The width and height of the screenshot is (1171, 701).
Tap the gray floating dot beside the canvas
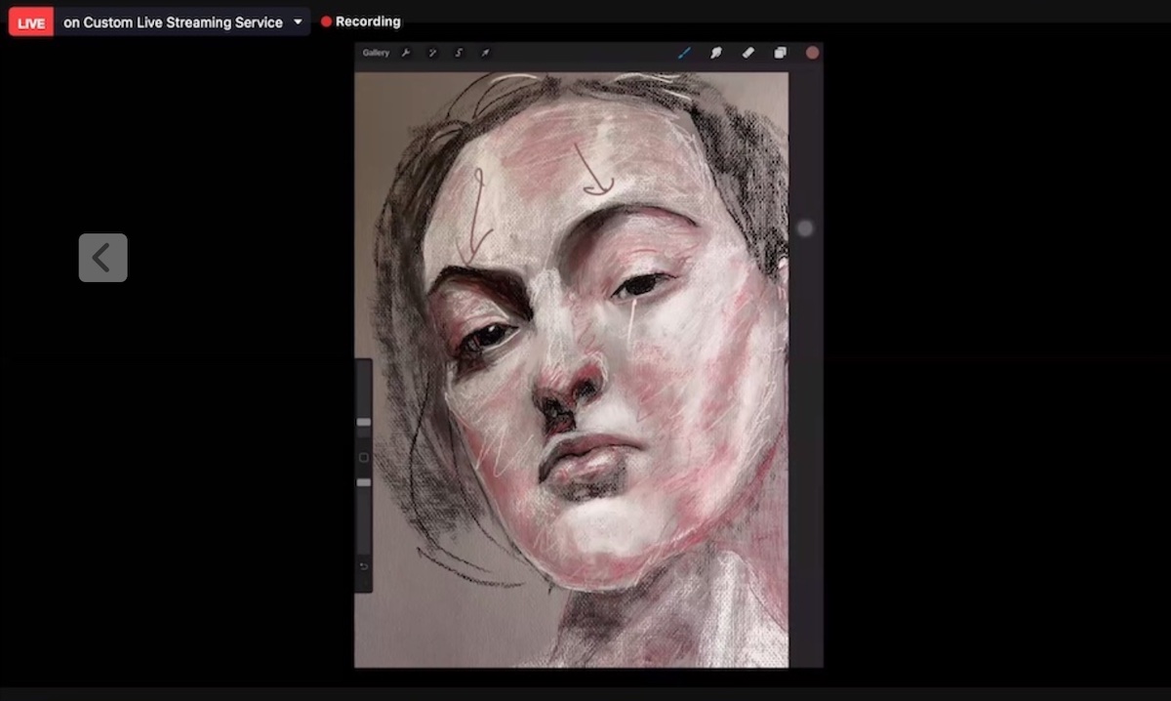coord(805,228)
